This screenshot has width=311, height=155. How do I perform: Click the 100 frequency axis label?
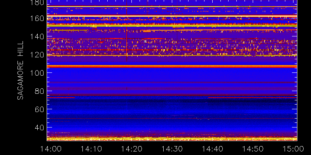click(x=37, y=73)
